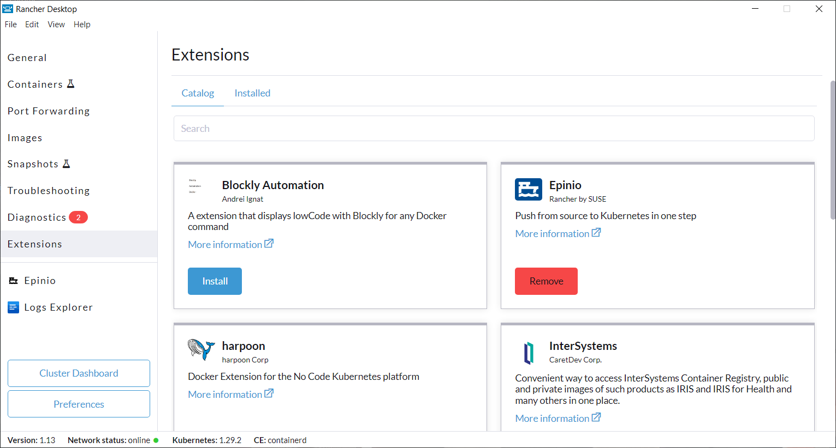Screen dimensions: 836x448
Task: Open the Edit menu
Action: pos(32,25)
